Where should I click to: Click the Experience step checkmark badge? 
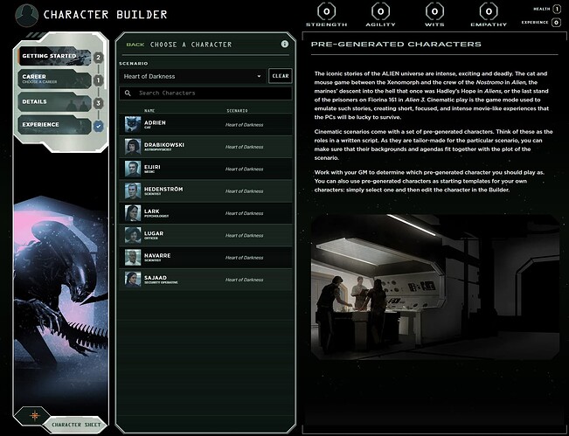click(98, 126)
